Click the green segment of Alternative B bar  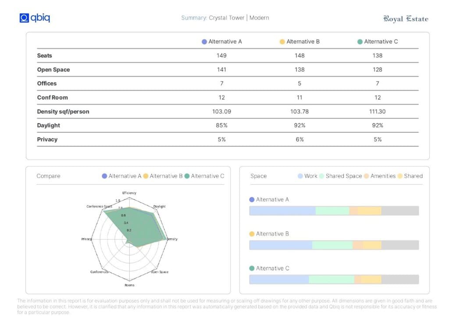click(332, 245)
